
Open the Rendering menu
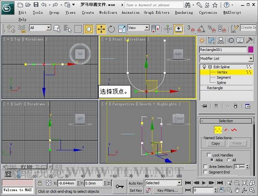(x=184, y=12)
